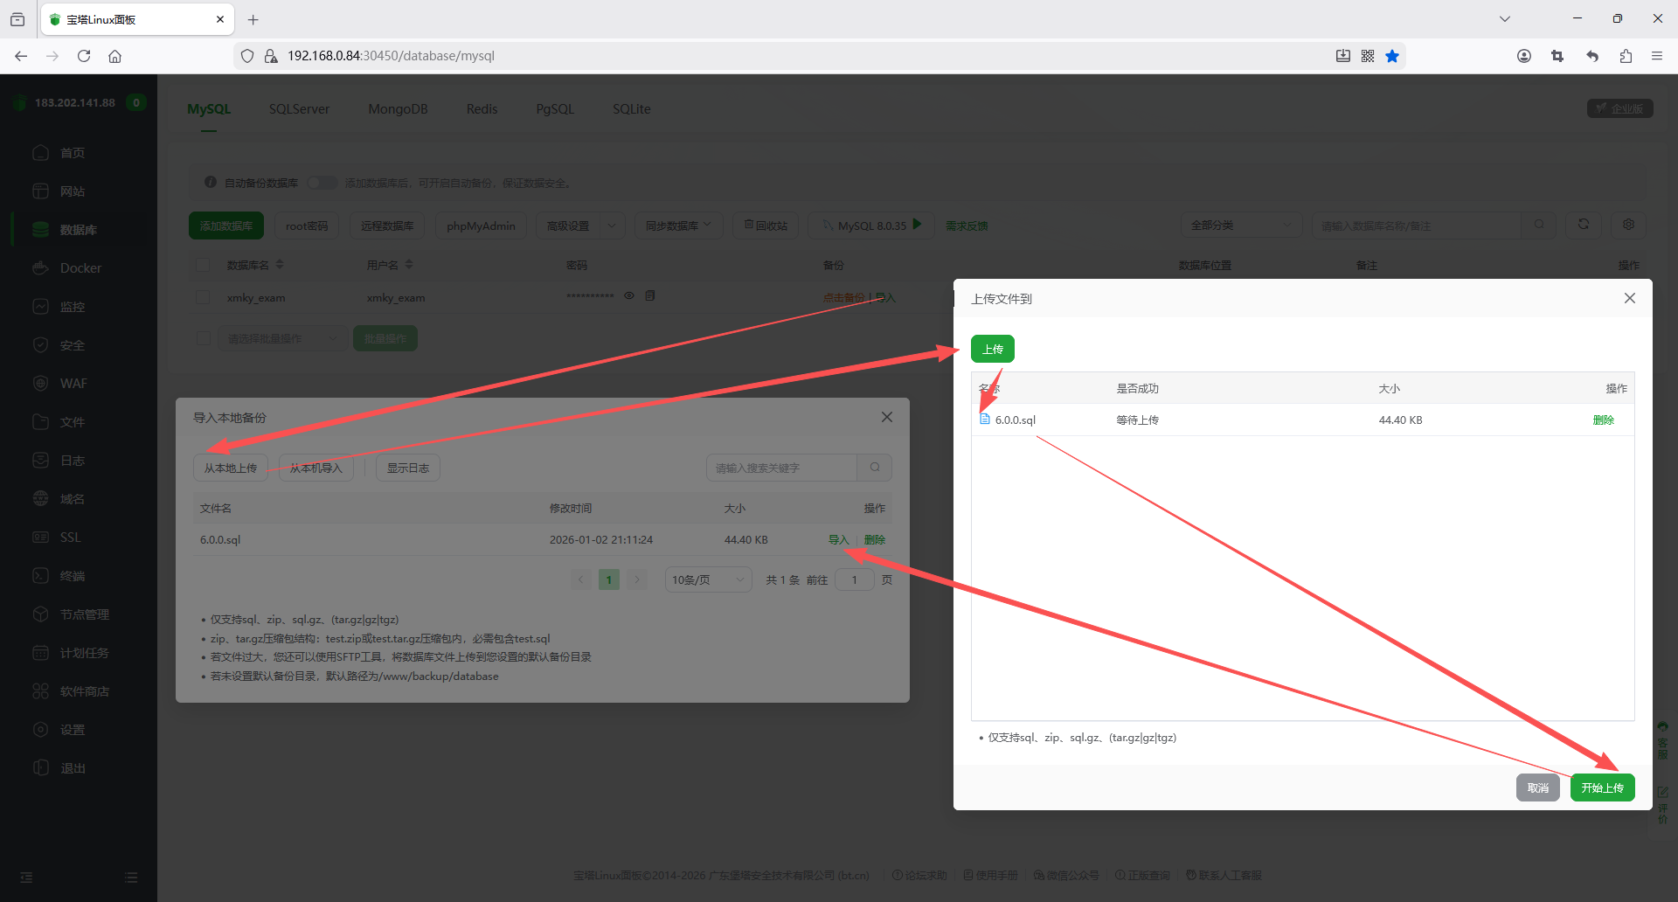Open the browser hamburger menu
Viewport: 1678px width, 902px height.
[x=1657, y=56]
